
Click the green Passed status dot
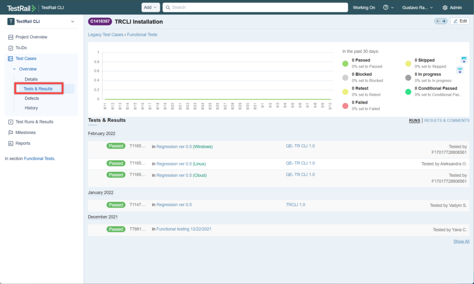tap(345, 63)
